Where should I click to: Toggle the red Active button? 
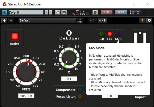(x=15, y=36)
